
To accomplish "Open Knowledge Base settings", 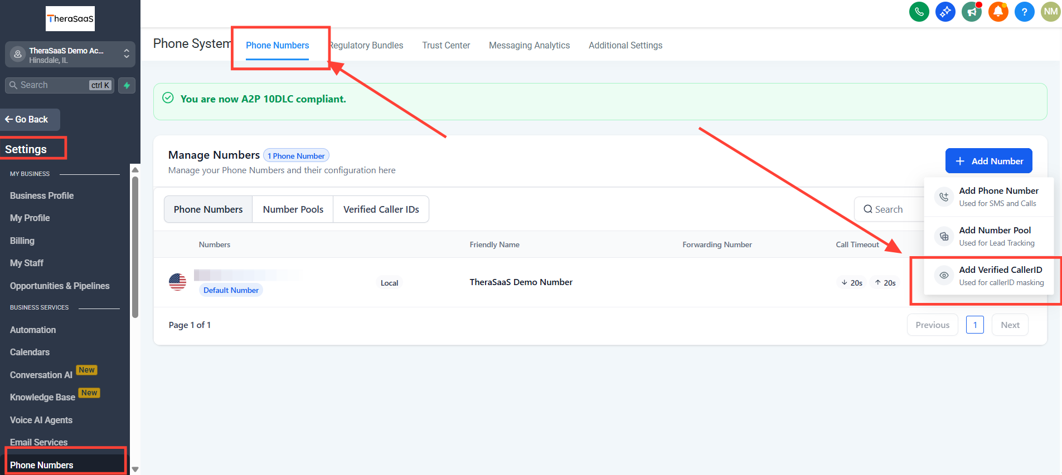I will [x=42, y=397].
